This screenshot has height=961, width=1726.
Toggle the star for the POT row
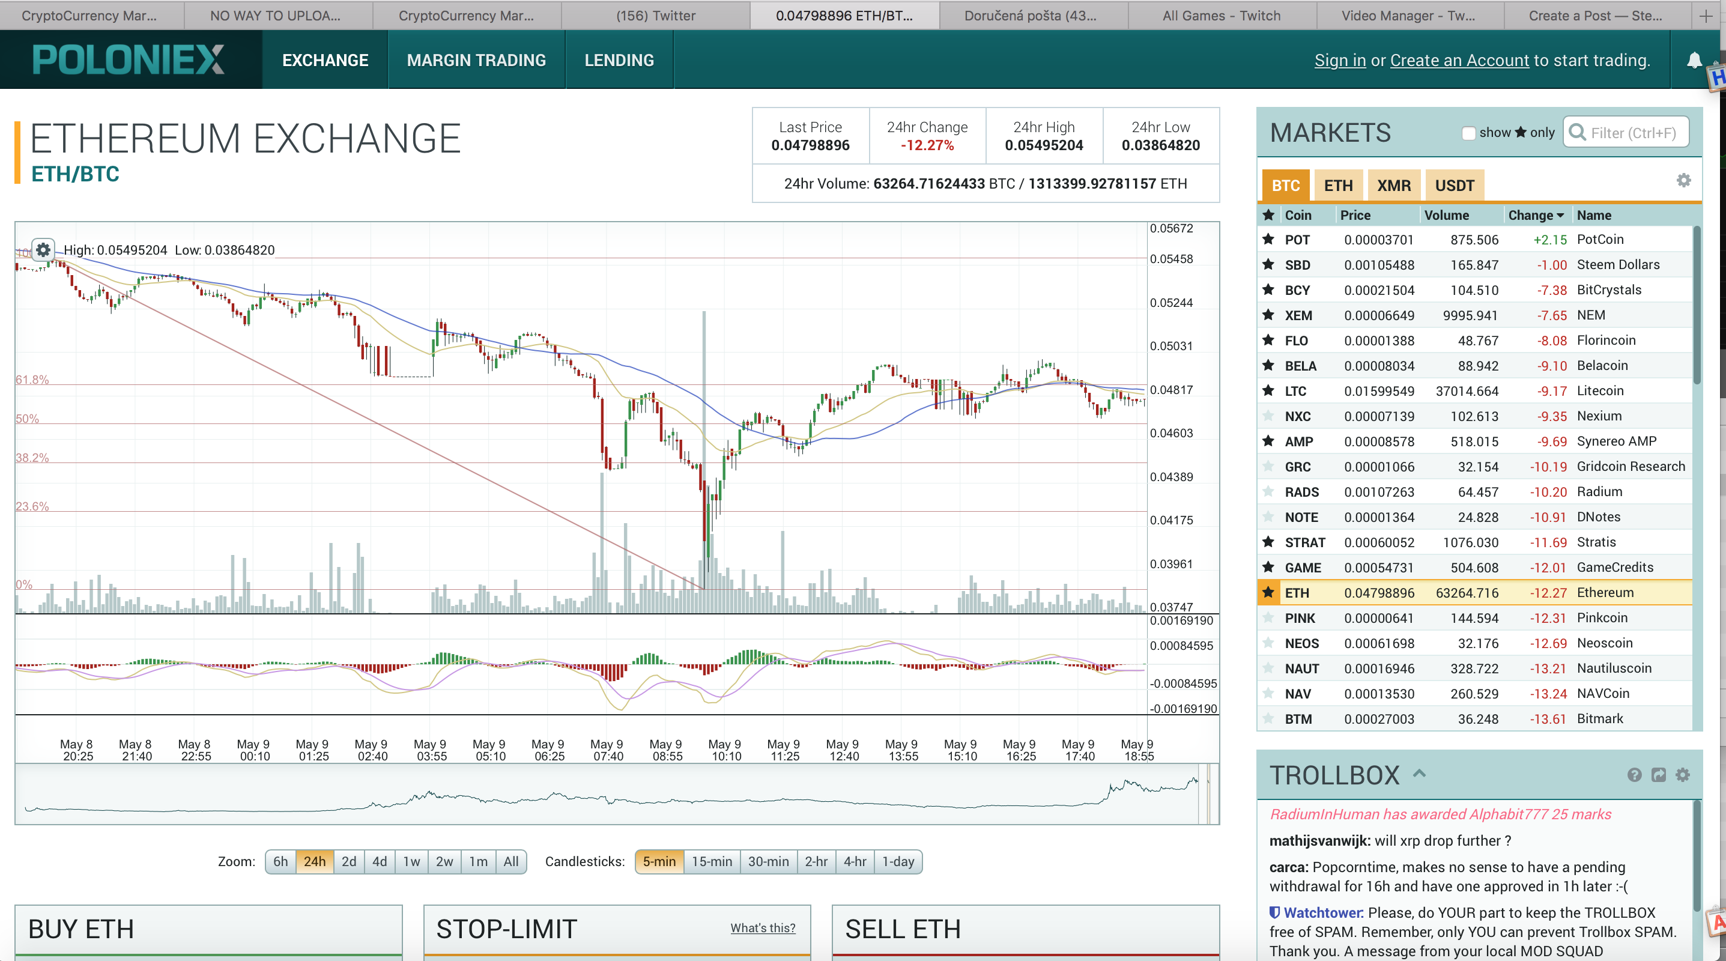tap(1268, 239)
